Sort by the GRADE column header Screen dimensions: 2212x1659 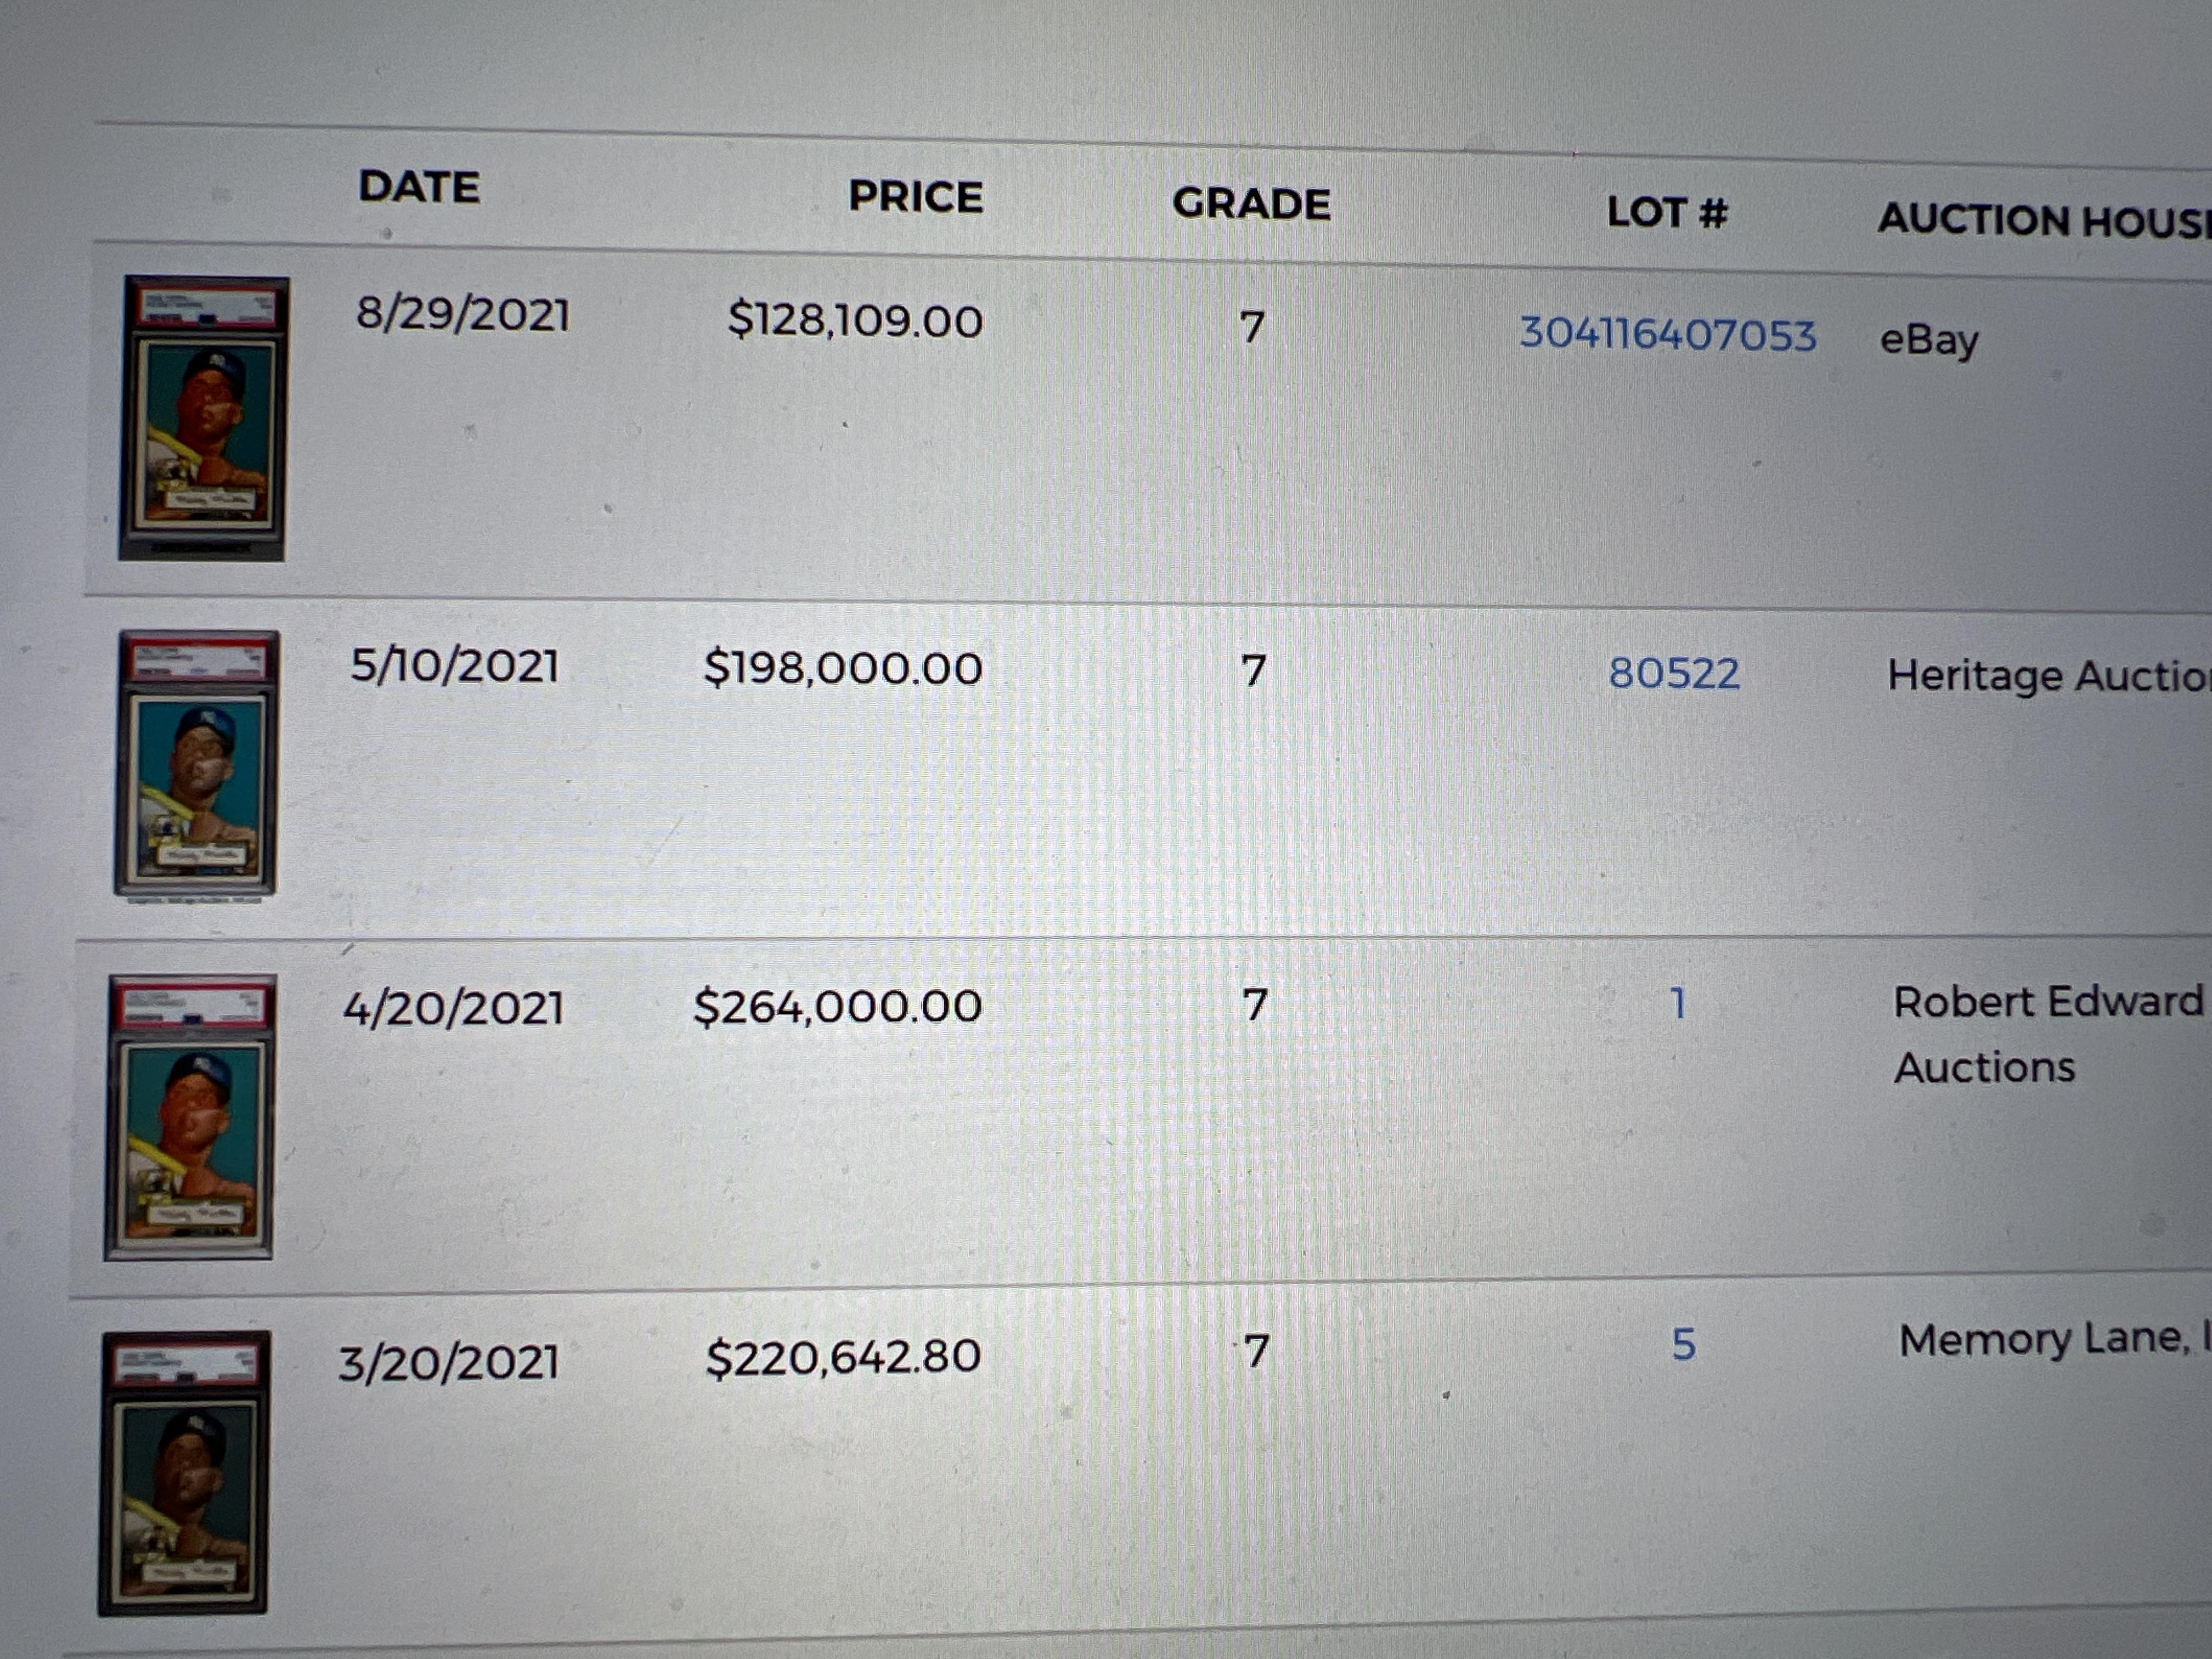click(1250, 204)
